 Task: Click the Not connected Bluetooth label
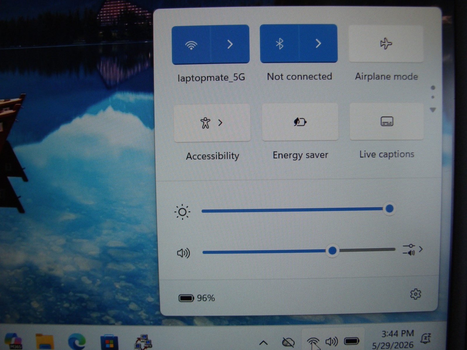tap(299, 76)
